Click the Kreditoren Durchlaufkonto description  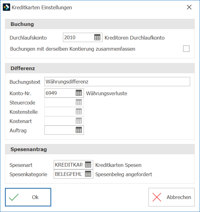pyautogui.click(x=135, y=38)
